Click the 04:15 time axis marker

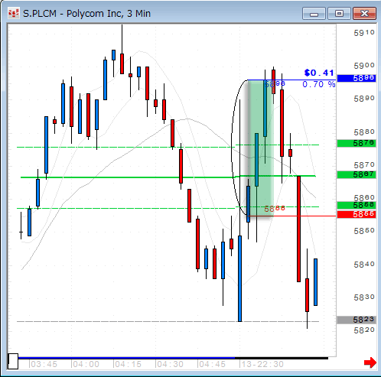[x=128, y=364]
